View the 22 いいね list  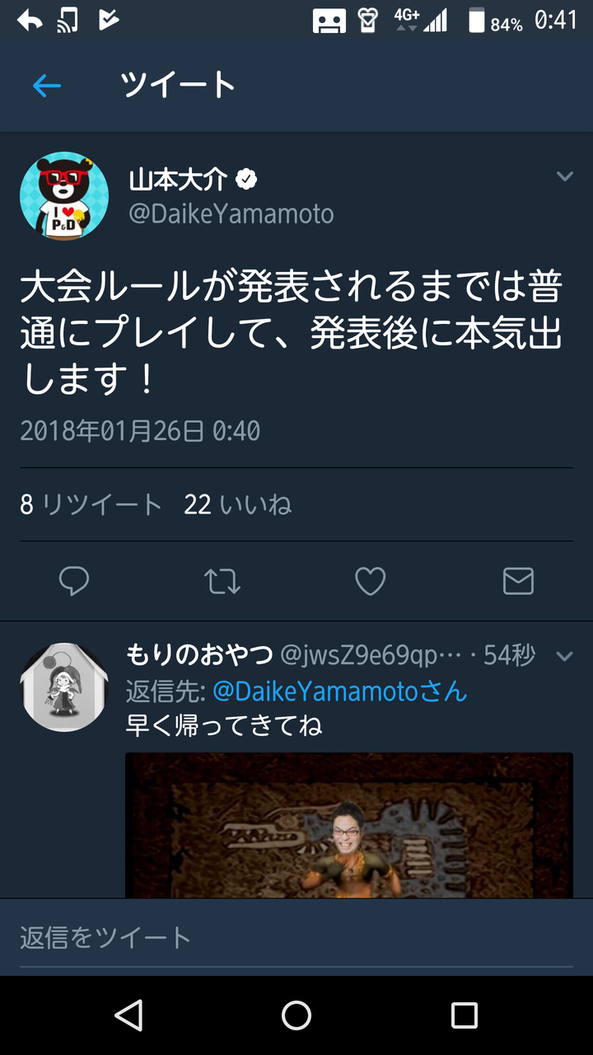(238, 504)
